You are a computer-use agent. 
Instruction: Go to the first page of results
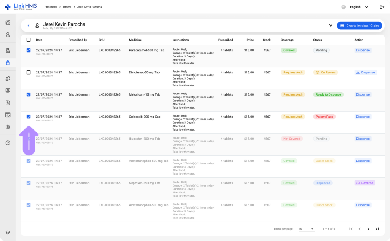[351, 229]
